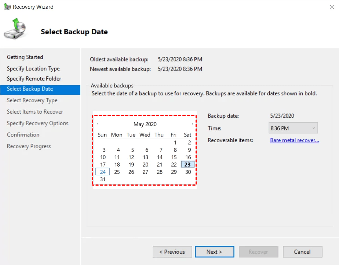Select the Getting Started step

tap(25, 57)
